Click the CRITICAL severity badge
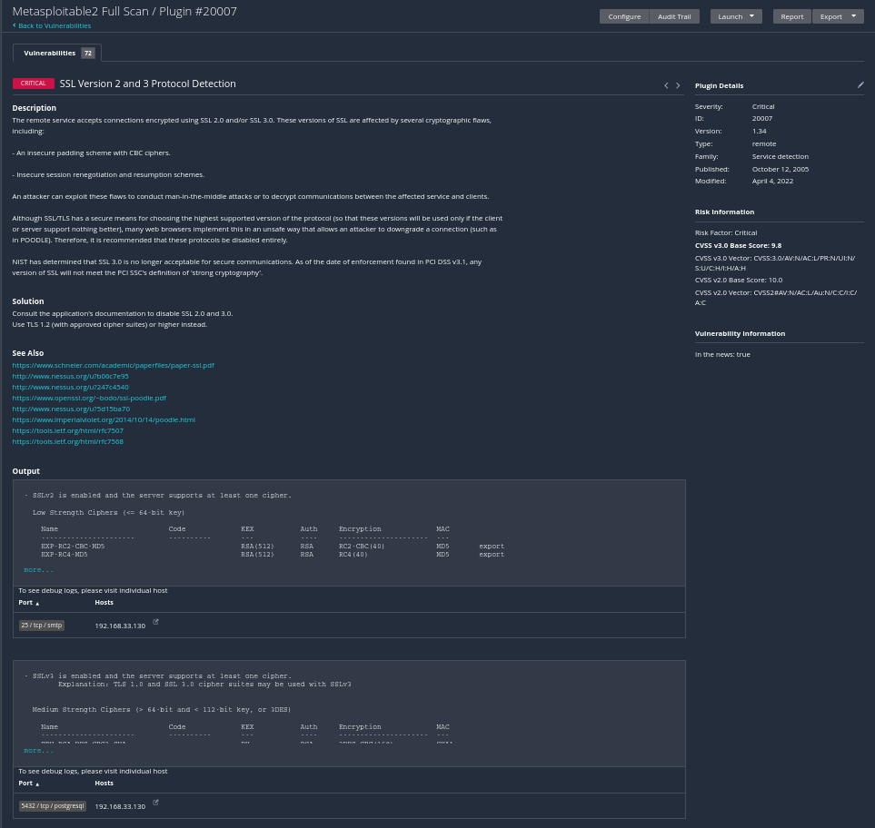The width and height of the screenshot is (875, 828). click(33, 84)
